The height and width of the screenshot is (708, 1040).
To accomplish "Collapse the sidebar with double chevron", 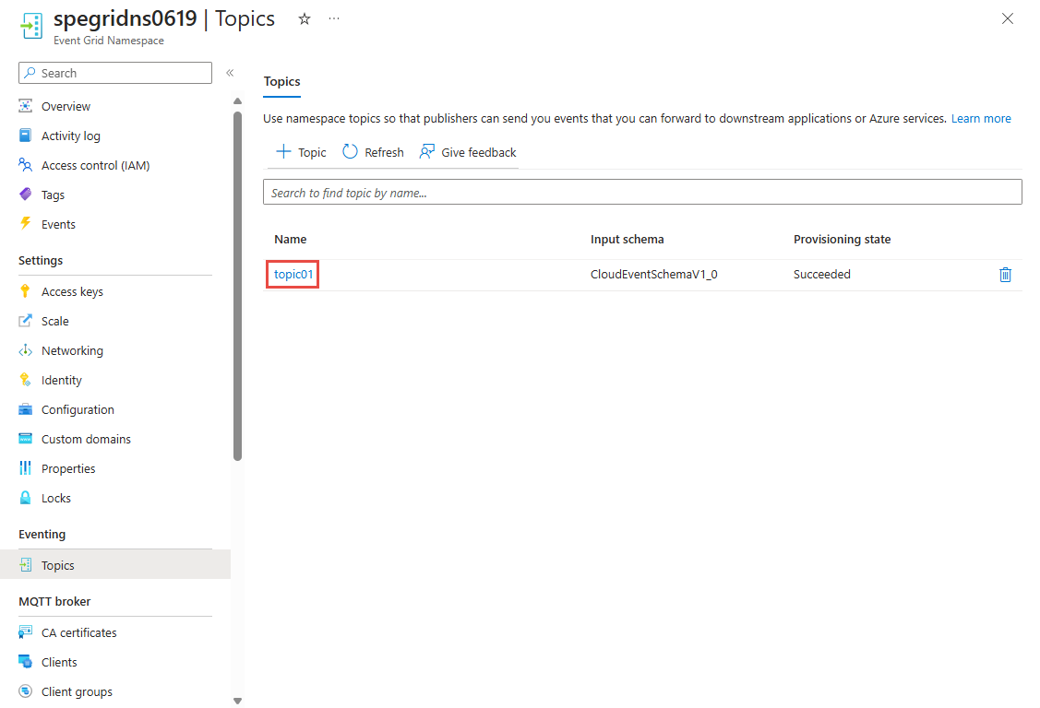I will coord(230,73).
